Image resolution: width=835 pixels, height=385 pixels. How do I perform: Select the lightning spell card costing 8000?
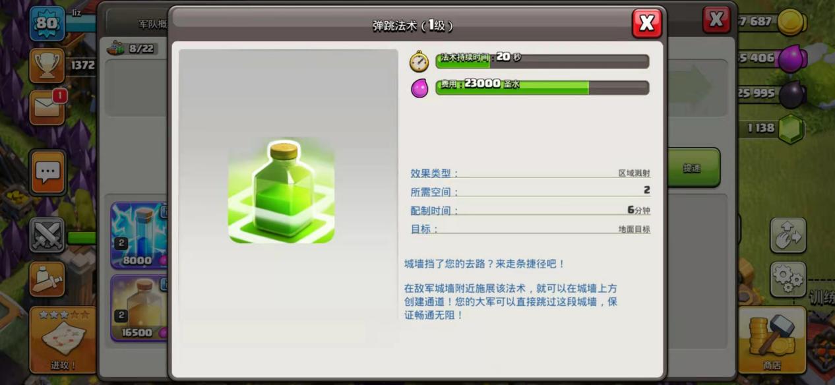[139, 235]
